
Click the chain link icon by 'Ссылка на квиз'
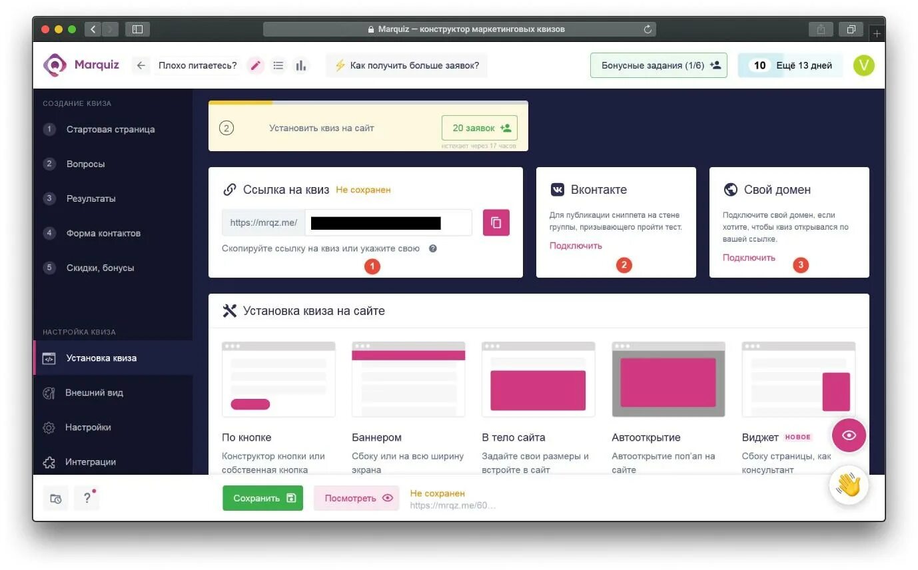point(229,190)
